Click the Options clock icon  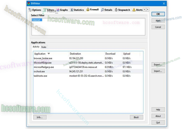pyautogui.click(x=30, y=10)
